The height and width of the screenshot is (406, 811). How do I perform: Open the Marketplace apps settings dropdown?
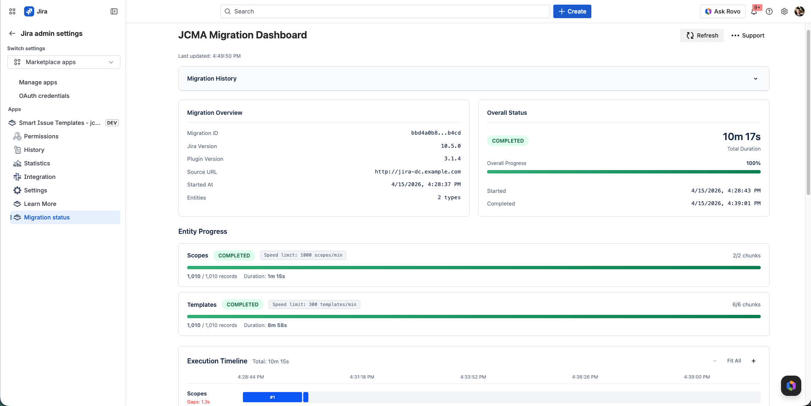pyautogui.click(x=64, y=62)
